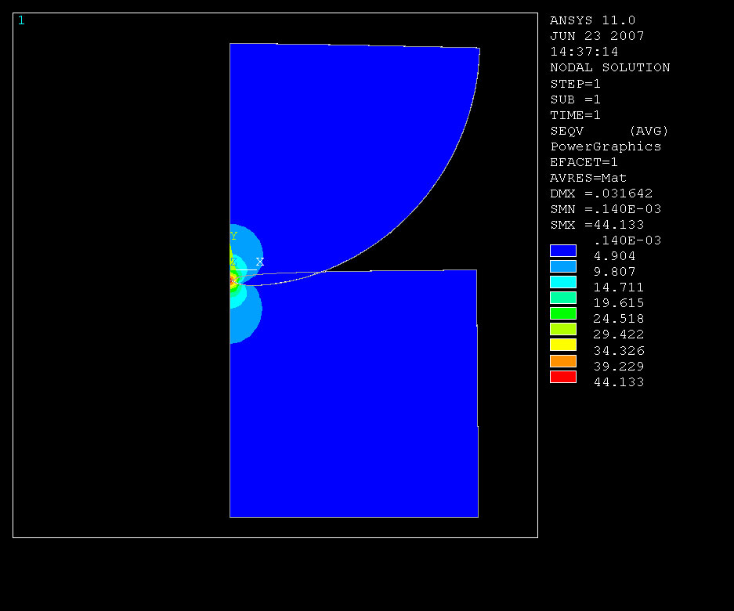Click legend value '9.807'
Viewport: 734px width, 611px height.
click(614, 272)
